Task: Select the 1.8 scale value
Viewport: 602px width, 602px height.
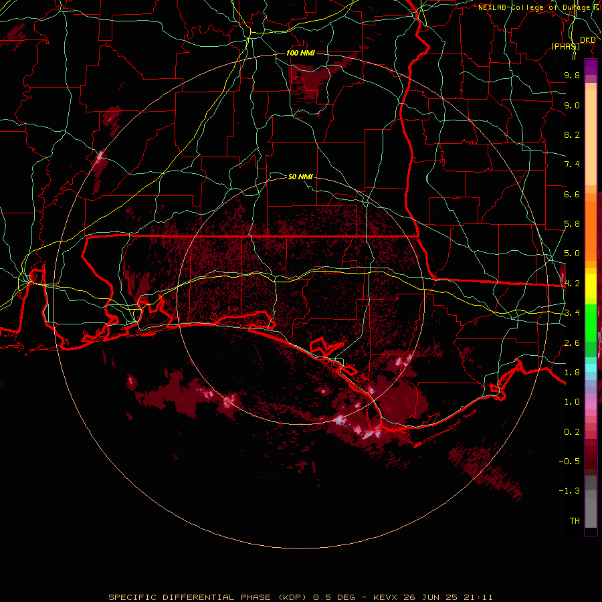Action: 572,373
